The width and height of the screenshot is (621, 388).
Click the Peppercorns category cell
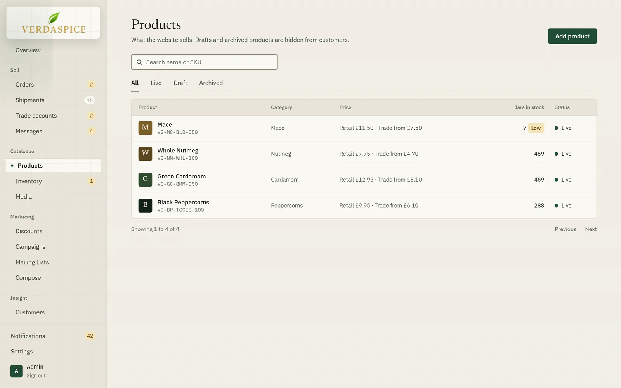[287, 206]
